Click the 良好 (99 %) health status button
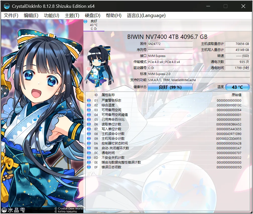253x214 pixels. (x=170, y=87)
